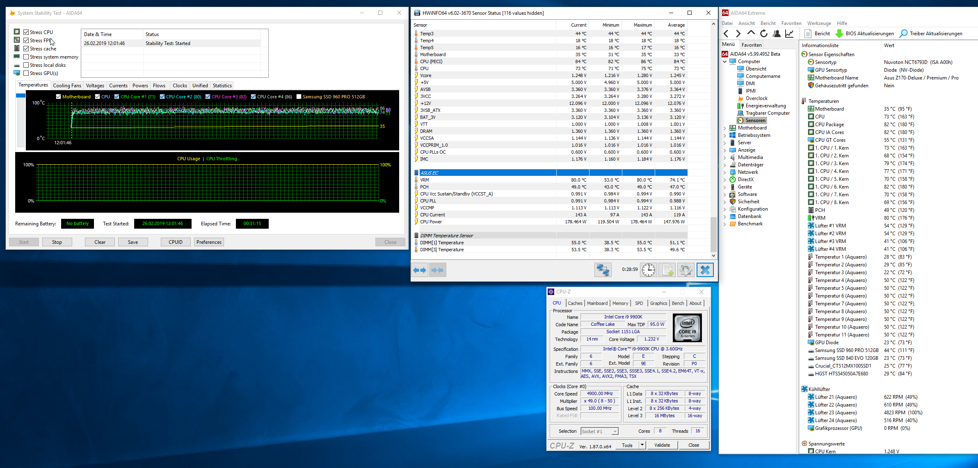Screen dimensions: 978x468
Task: Open the CPU-Z Tools dropdown arrow
Action: tap(642, 445)
